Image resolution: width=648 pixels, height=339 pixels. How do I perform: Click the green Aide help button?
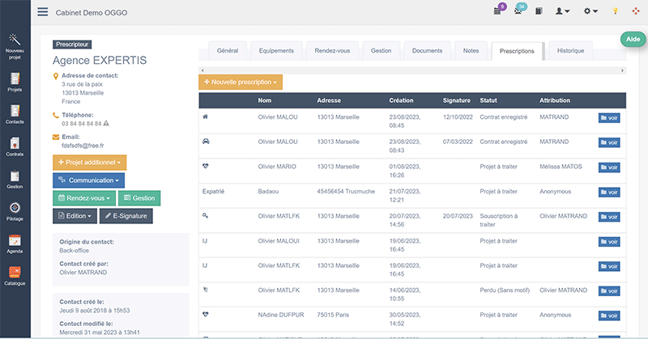(x=632, y=40)
